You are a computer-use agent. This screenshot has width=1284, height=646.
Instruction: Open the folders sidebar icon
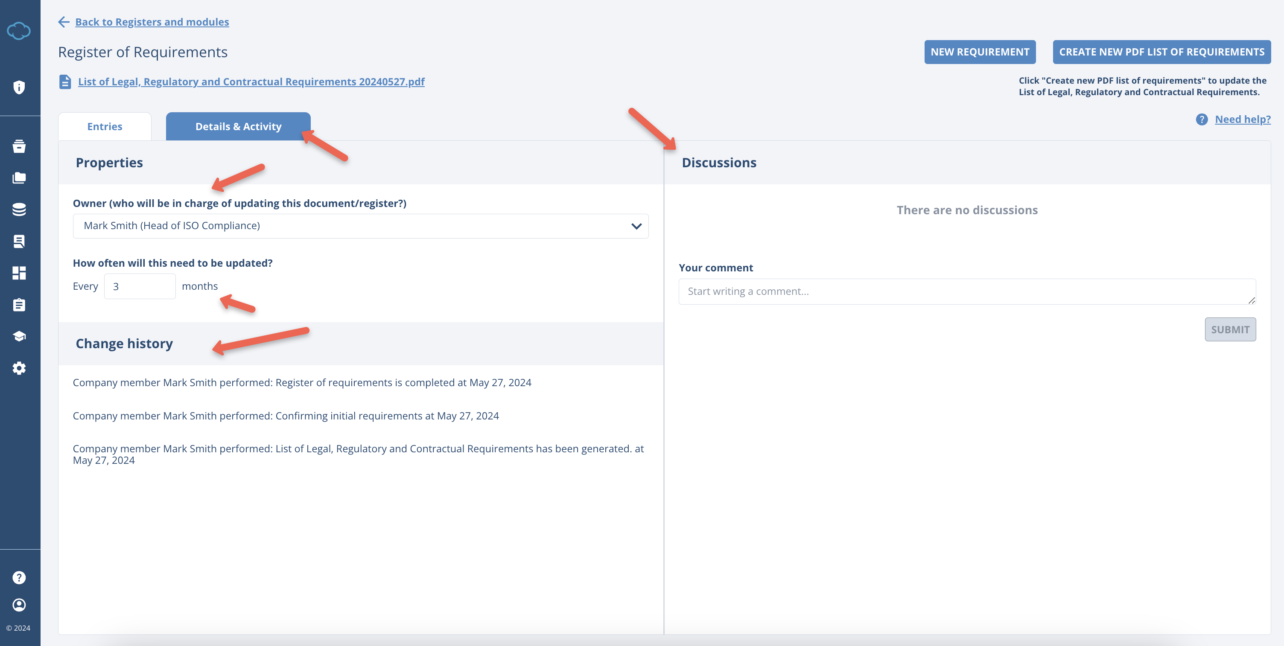coord(19,178)
